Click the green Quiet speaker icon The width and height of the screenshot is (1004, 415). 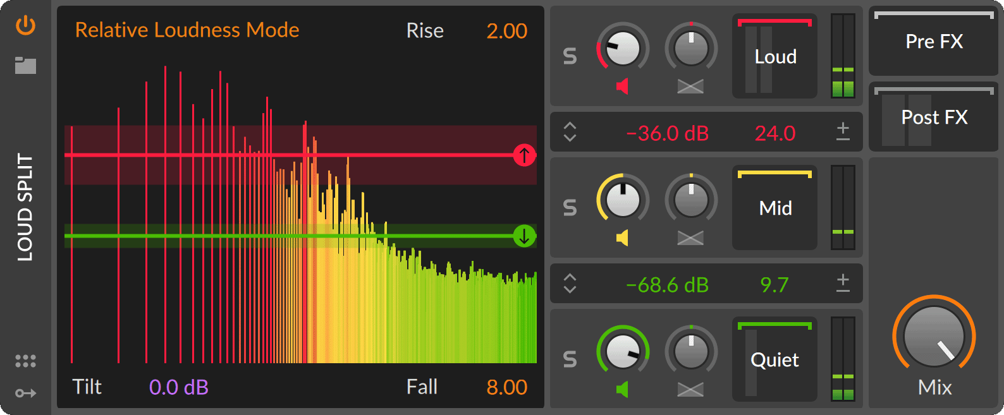(622, 390)
